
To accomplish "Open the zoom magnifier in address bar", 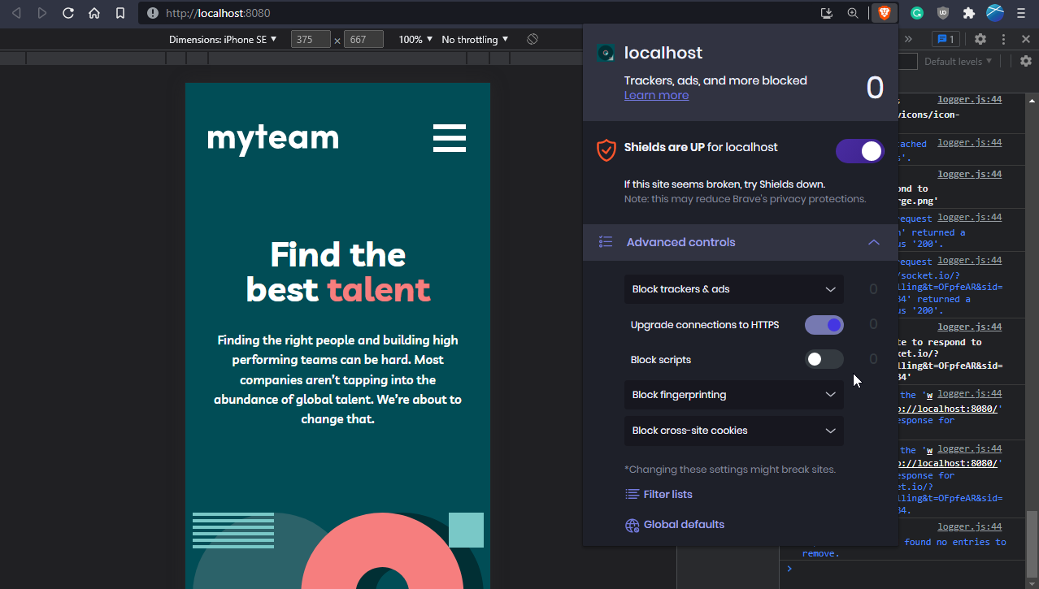I will pyautogui.click(x=853, y=13).
